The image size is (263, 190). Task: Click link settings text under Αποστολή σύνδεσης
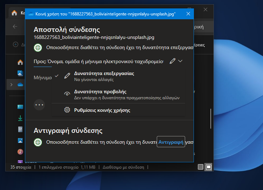pos(120,48)
